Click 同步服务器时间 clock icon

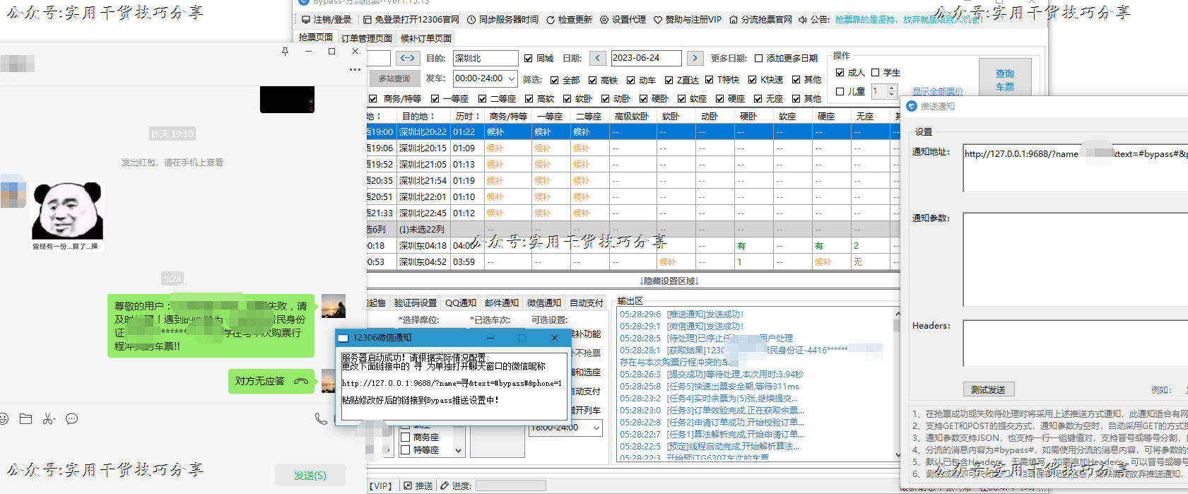coord(471,20)
